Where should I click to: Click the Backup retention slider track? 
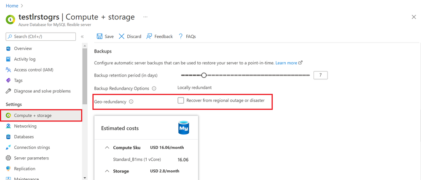245,76
